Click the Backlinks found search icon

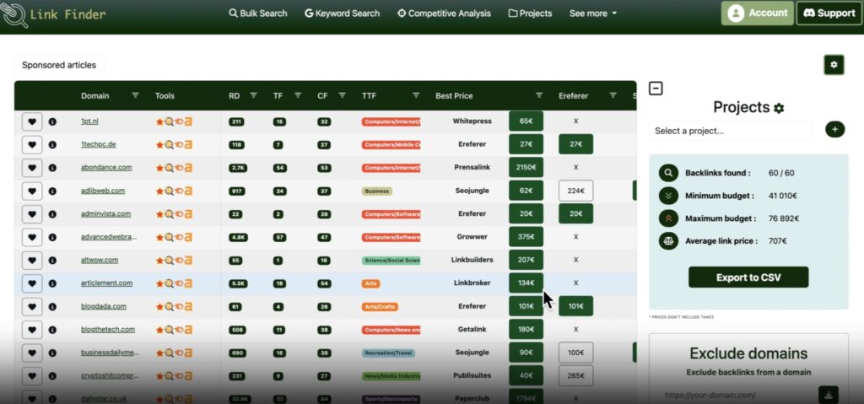(668, 173)
